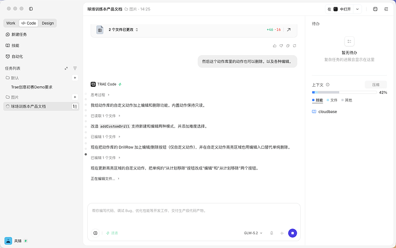Add a task to 图片 folder
Screen dimensions: 396x248
[75, 97]
